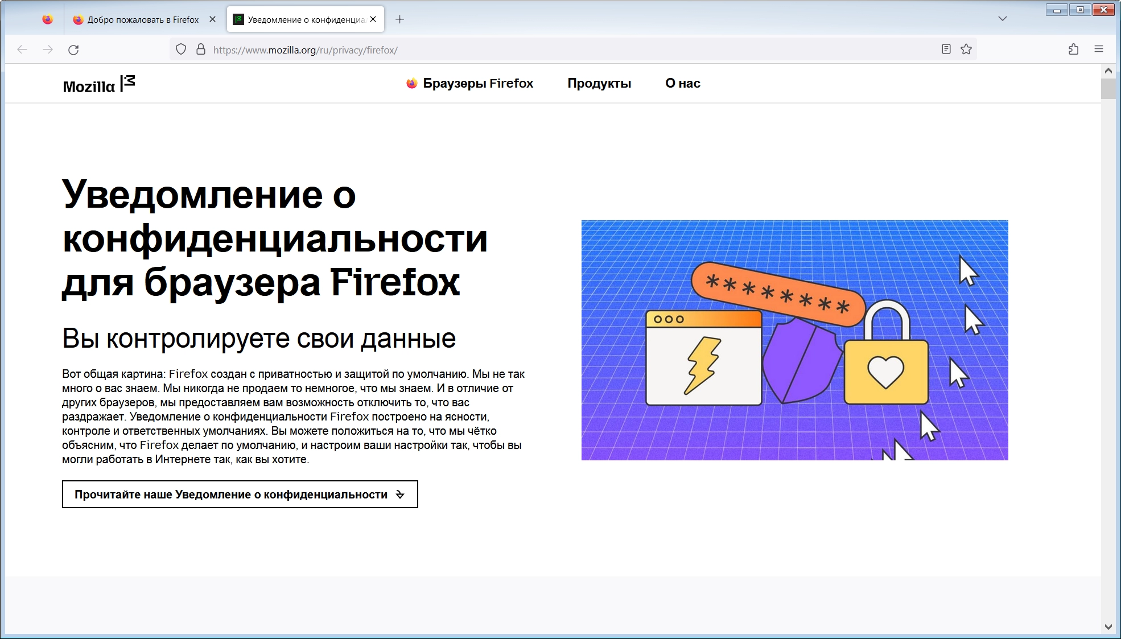Click the reload page icon
Screen dimensions: 1121x639
click(73, 50)
